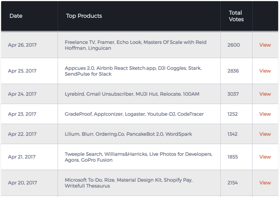Click the Tweeple Search products text

point(139,157)
